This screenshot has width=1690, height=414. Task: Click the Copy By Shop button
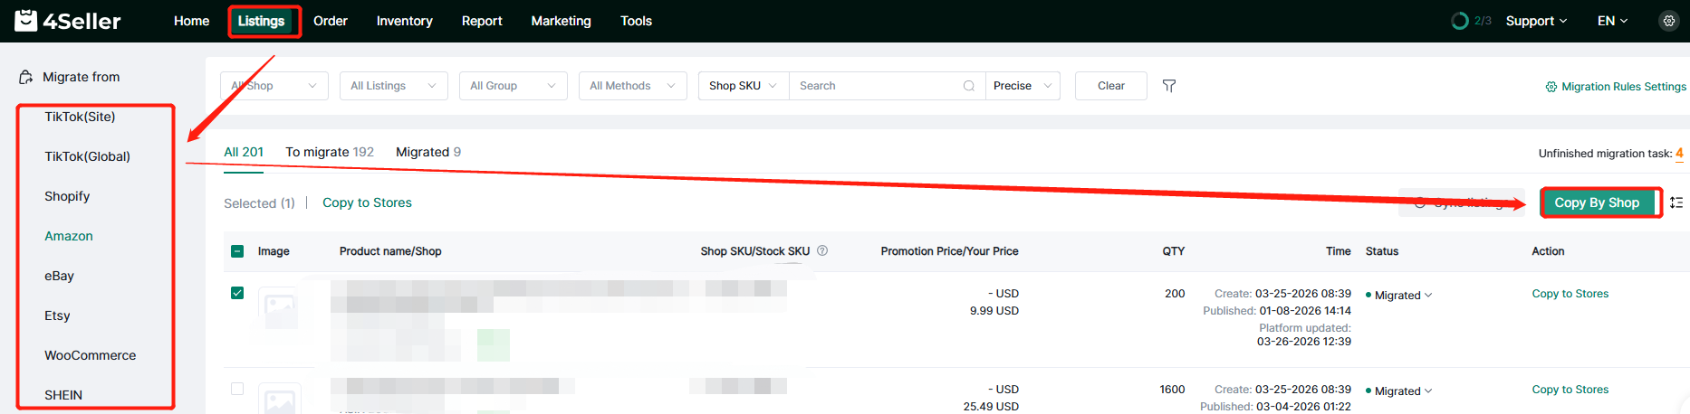tap(1596, 202)
